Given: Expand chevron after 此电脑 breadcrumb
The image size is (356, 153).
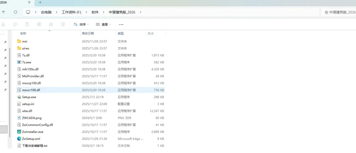Looking at the screenshot, I should 57,12.
